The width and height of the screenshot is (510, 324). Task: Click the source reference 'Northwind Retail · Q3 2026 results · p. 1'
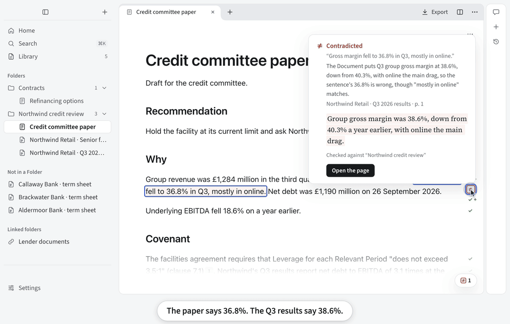pos(375,104)
